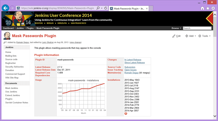Open Mailing lists in sidebar

click(x=11, y=56)
